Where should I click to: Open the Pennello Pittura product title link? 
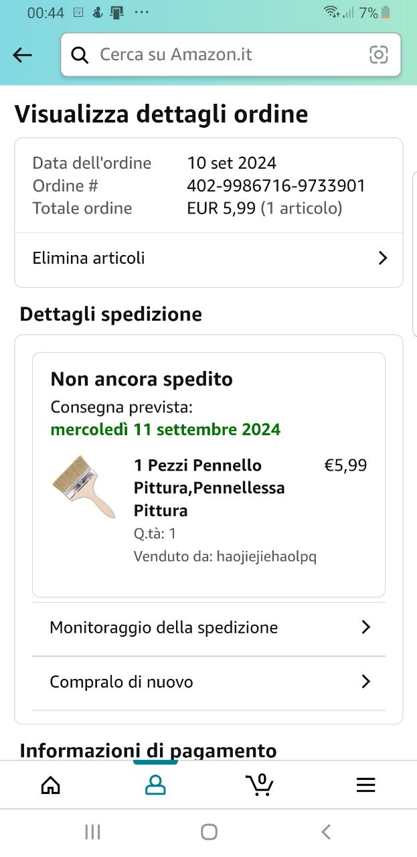click(x=210, y=488)
